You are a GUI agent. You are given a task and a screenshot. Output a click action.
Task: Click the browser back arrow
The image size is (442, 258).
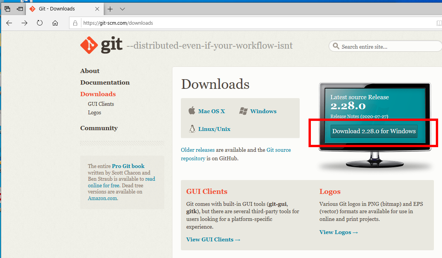coord(9,23)
